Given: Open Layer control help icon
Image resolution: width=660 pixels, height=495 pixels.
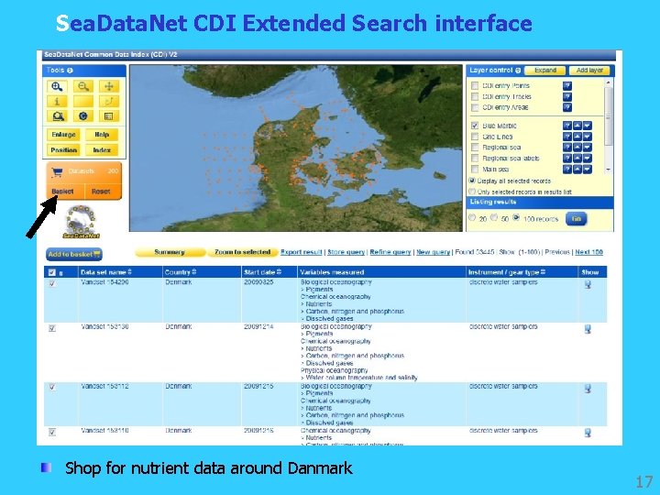Looking at the screenshot, I should [x=518, y=71].
